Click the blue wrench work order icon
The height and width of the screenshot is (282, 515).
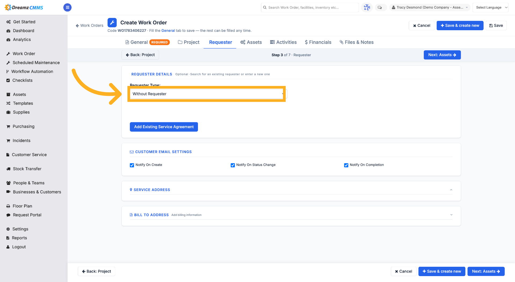coord(112,23)
